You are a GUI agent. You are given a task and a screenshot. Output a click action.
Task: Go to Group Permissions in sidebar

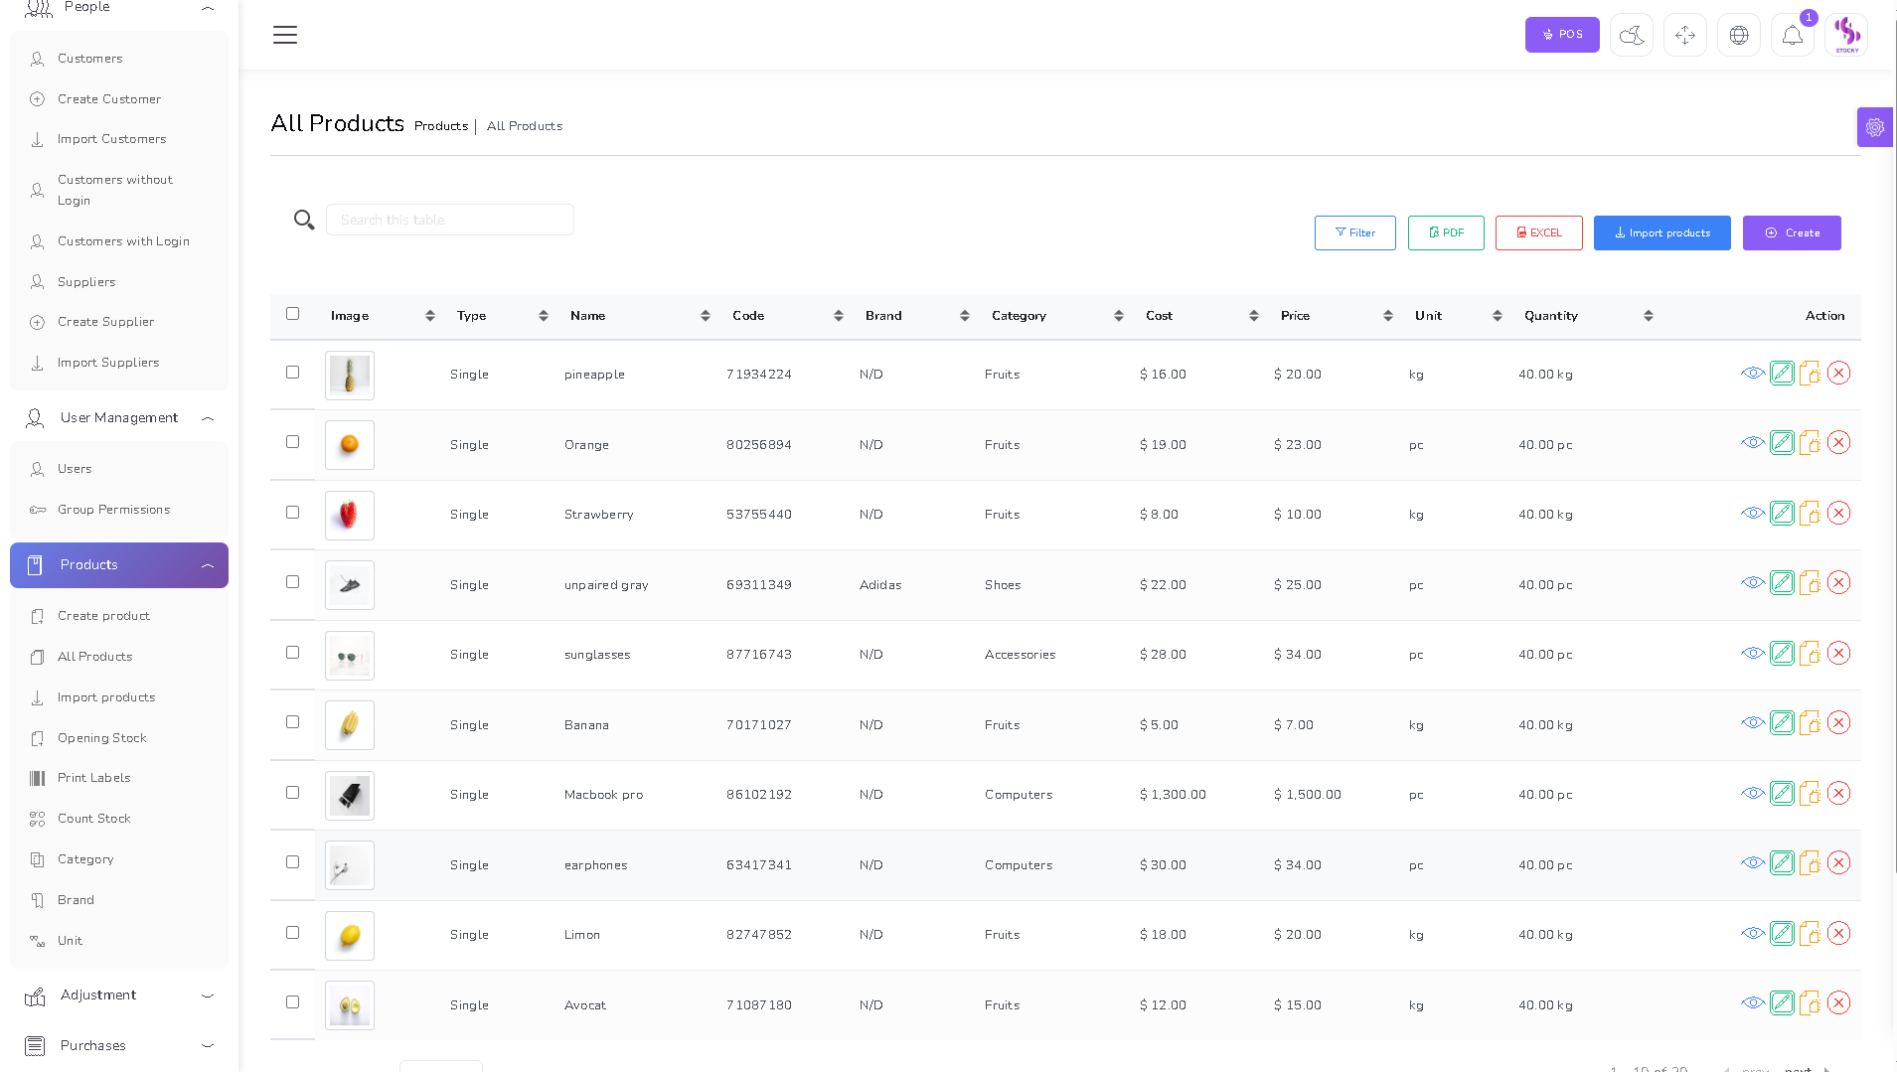point(113,510)
